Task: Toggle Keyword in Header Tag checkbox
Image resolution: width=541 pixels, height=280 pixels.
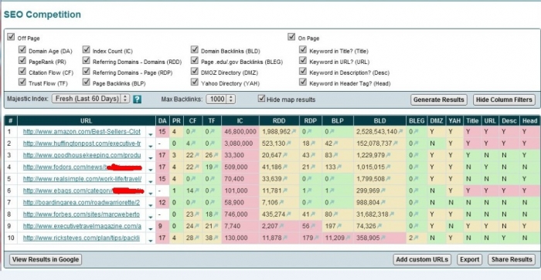Action: (x=303, y=82)
